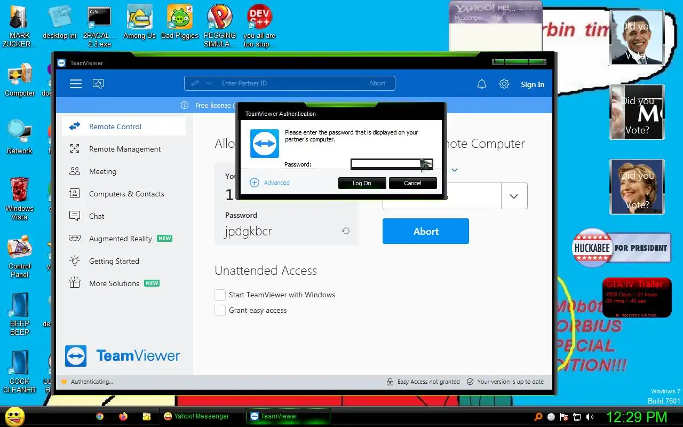Open File Explorer folder on the taskbar
This screenshot has width=683, height=427.
click(147, 416)
